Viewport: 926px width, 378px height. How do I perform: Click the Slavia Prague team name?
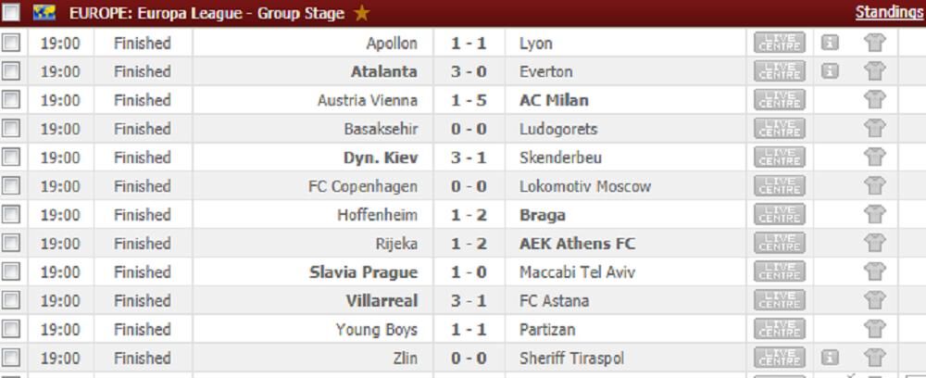click(x=363, y=272)
